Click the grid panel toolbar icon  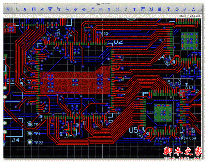(x=34, y=9)
